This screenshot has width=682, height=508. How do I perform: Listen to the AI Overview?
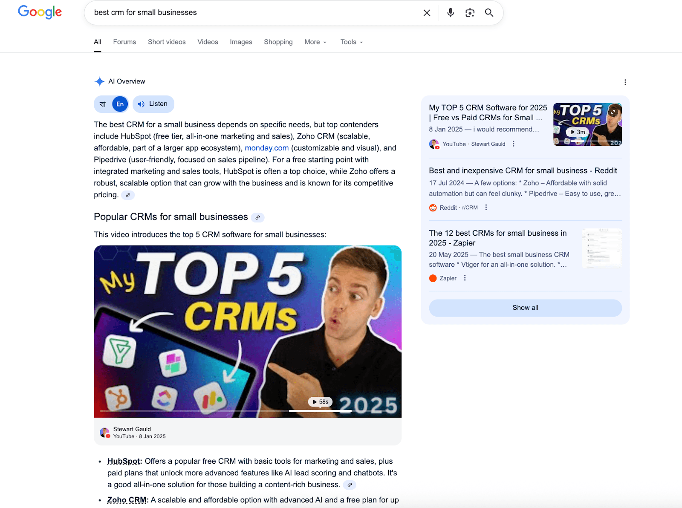[x=153, y=104]
